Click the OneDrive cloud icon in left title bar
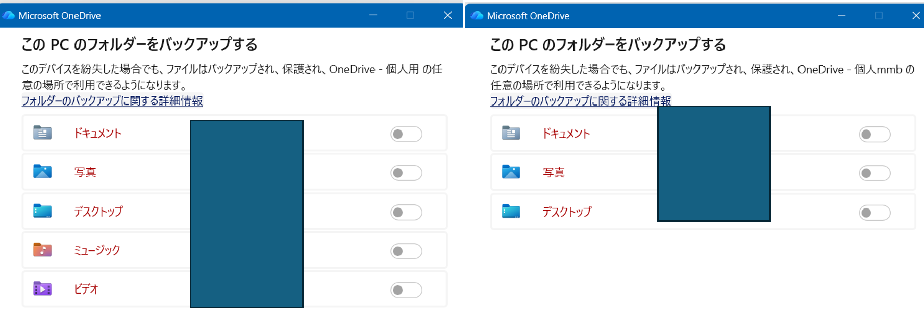Screen dimensions: 924x314 (8, 15)
